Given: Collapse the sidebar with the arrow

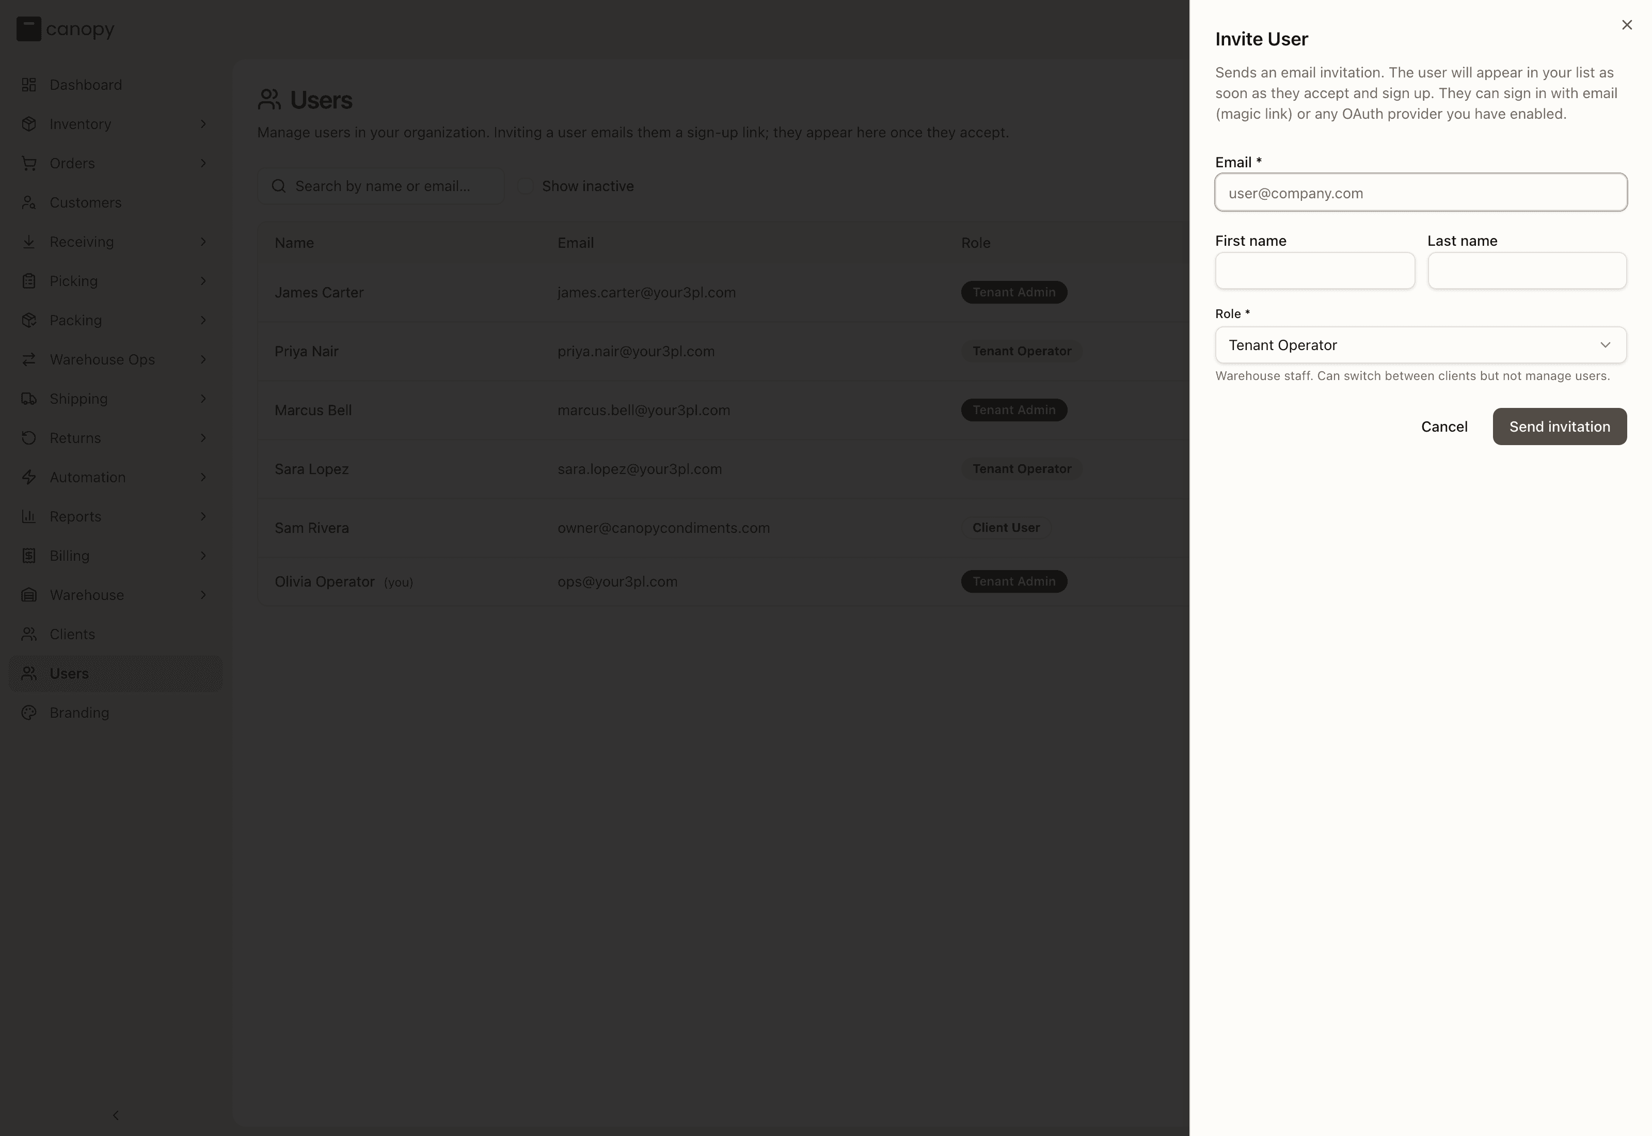Looking at the screenshot, I should tap(116, 1115).
